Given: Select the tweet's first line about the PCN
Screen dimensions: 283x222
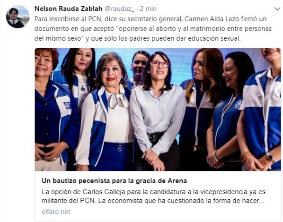Looking at the screenshot, I should 150,19.
